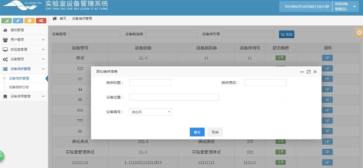Open the 管理员2 user dropdown arrow

click(355, 6)
